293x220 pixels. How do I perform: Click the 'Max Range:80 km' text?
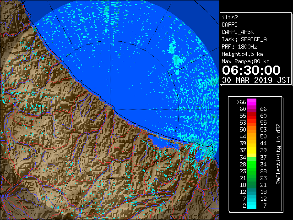(245, 61)
